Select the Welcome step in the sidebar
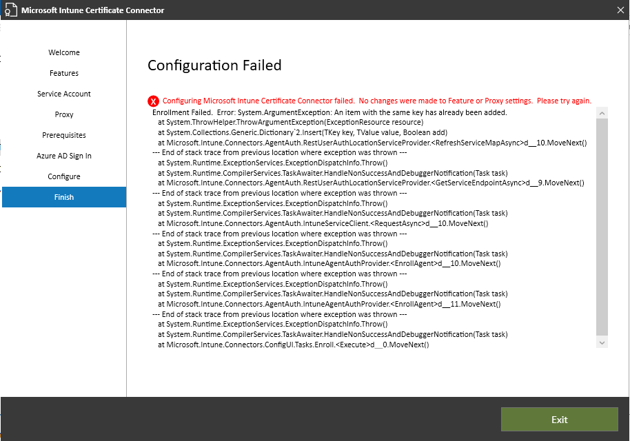 point(64,52)
